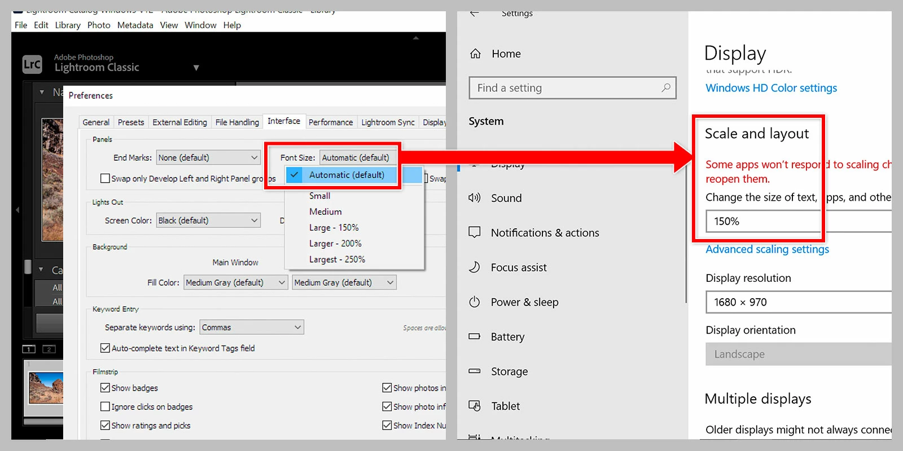The image size is (903, 451).
Task: Open the Photo menu
Action: pyautogui.click(x=99, y=25)
